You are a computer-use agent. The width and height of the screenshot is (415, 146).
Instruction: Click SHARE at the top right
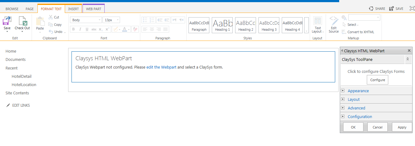377,9
